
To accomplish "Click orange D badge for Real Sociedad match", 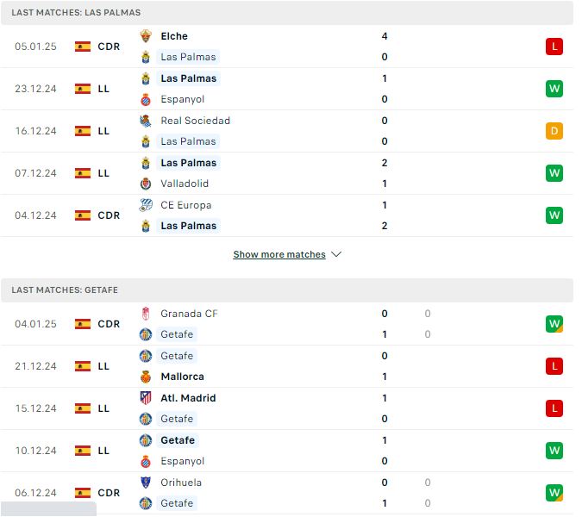I will [554, 131].
